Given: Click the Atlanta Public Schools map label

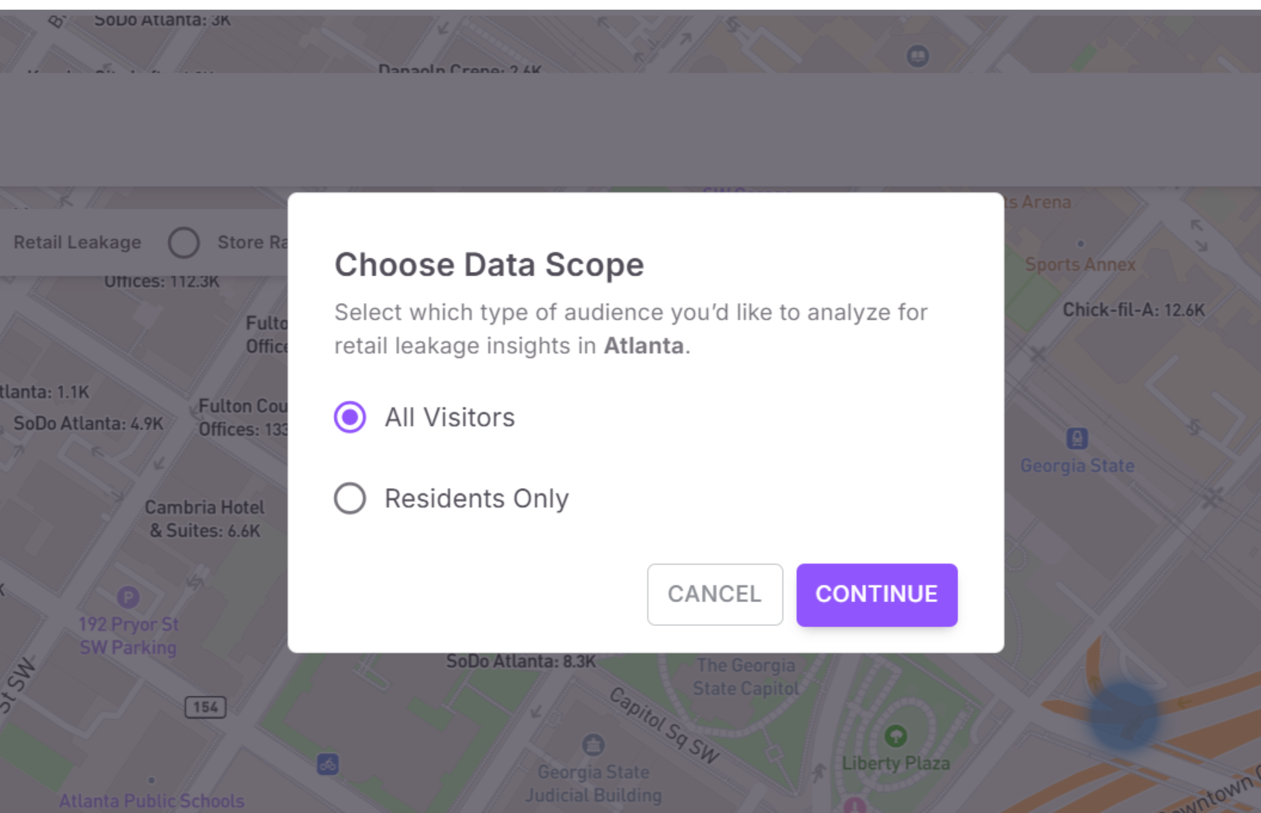Looking at the screenshot, I should click(x=152, y=801).
